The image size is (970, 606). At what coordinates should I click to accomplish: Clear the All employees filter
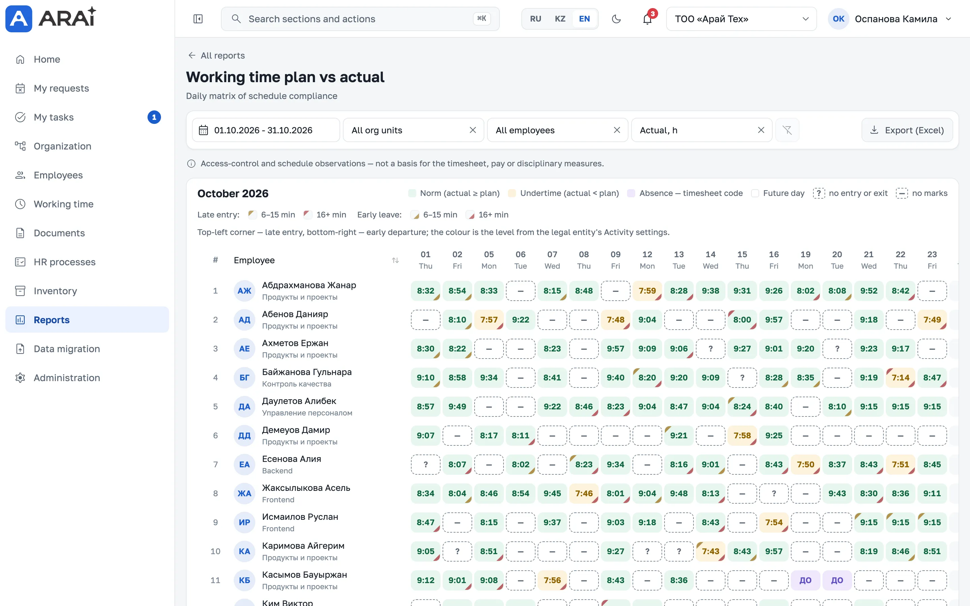click(617, 130)
